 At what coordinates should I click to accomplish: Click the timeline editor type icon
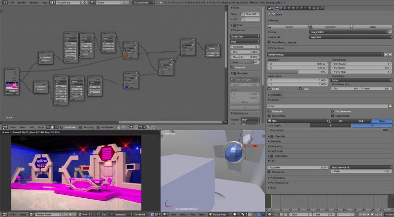pos(269,215)
